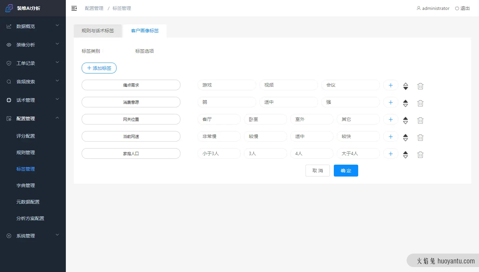Click the 配置管理 breadcrumb link
The width and height of the screenshot is (479, 272).
94,8
